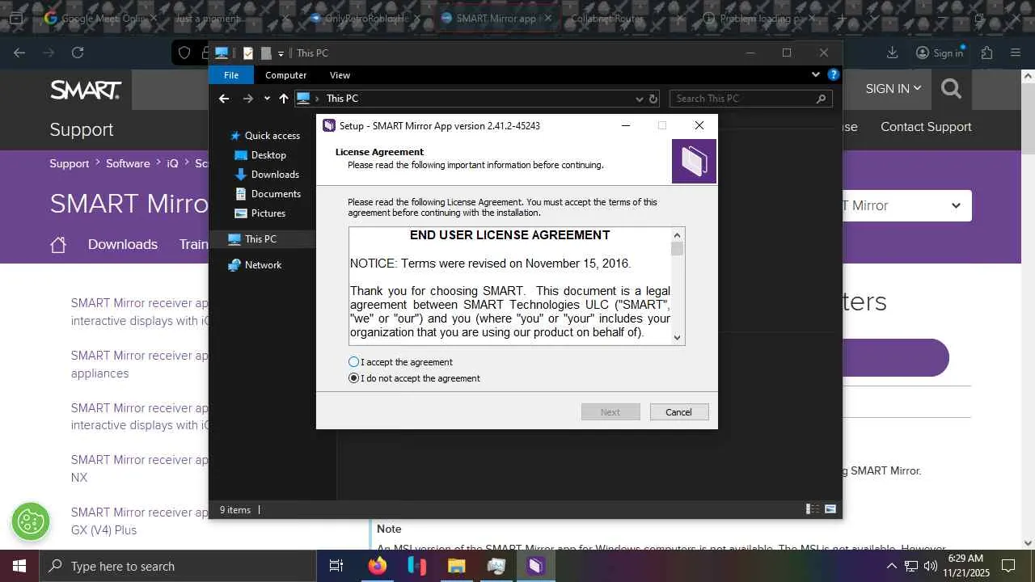Screen dimensions: 1035x582
Task: Go up one folder level in File Explorer
Action: [x=284, y=99]
